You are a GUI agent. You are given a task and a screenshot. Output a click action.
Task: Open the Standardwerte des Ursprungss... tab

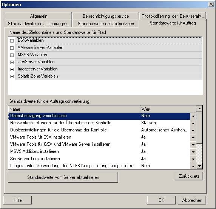point(39,24)
